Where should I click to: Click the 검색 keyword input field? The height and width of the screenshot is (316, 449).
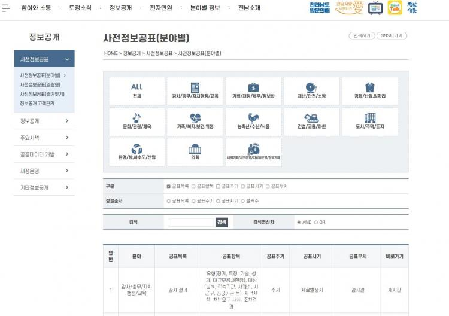[191, 222]
